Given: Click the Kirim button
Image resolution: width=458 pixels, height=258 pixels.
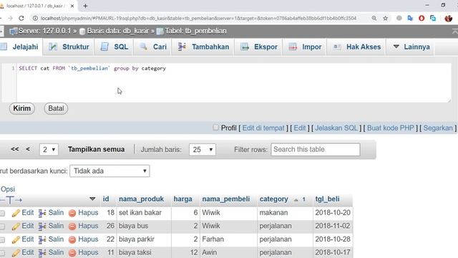Looking at the screenshot, I should pyautogui.click(x=22, y=108).
